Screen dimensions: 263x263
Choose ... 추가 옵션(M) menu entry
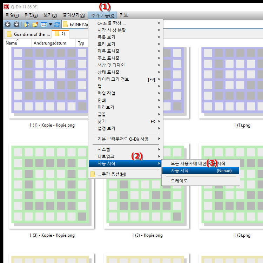coord(126,174)
